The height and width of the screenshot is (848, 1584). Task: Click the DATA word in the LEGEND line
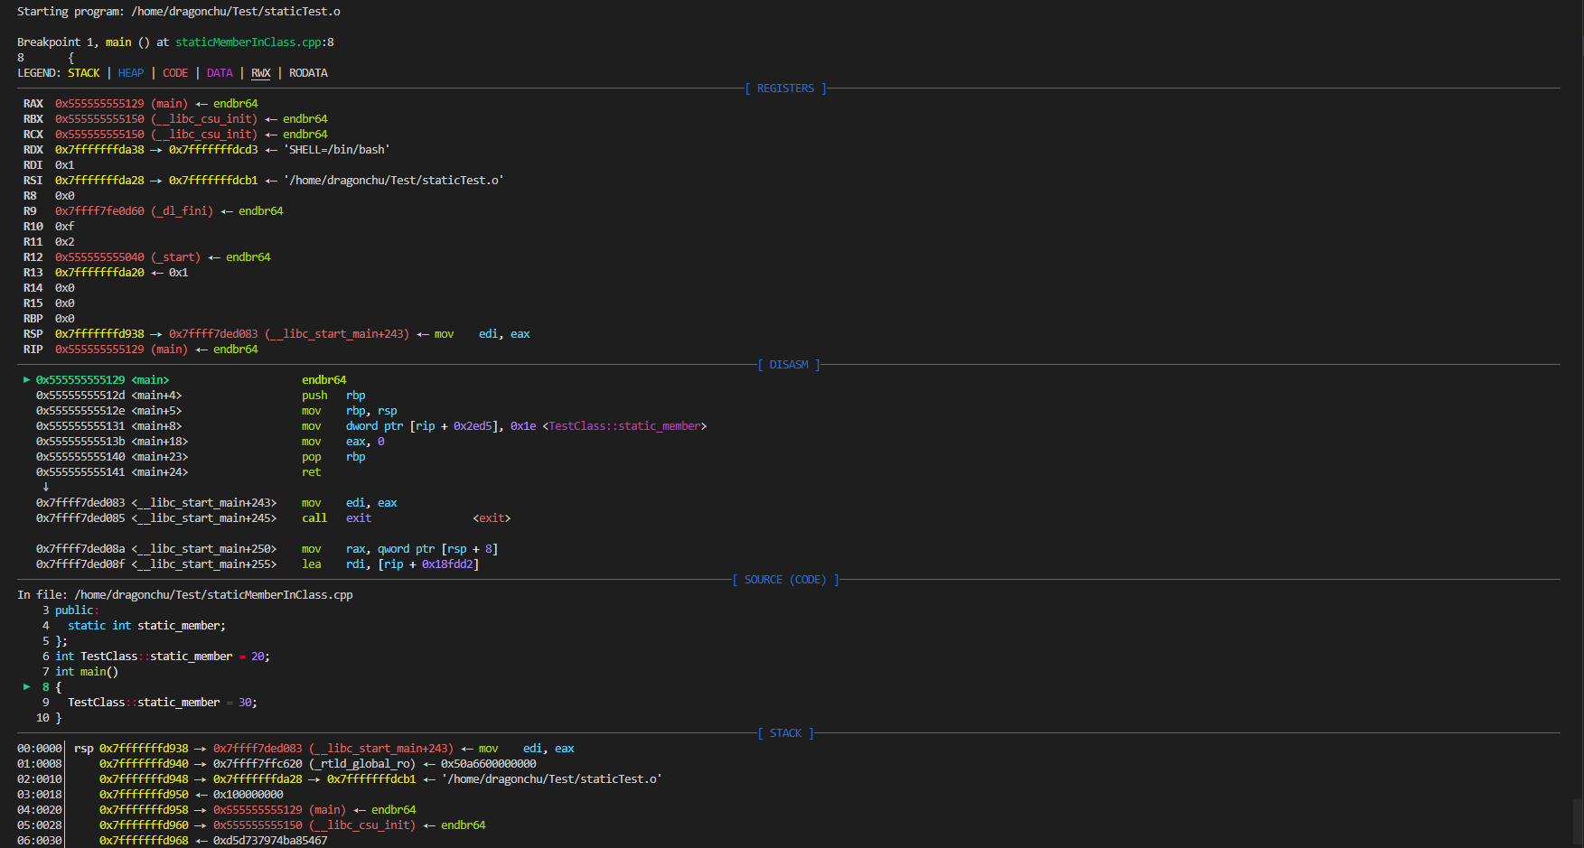220,73
